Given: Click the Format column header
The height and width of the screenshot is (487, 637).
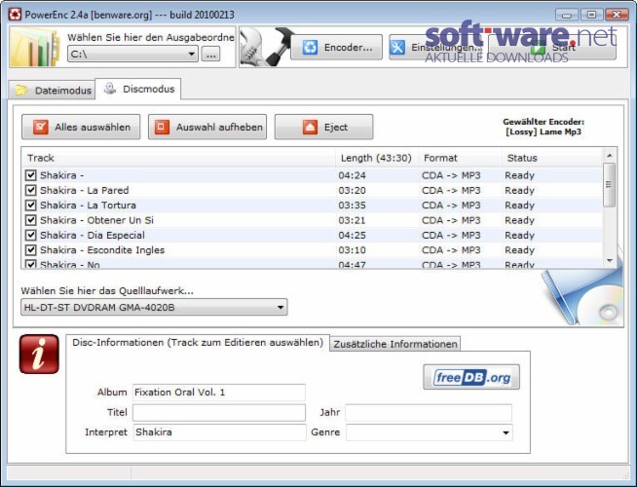Looking at the screenshot, I should [x=461, y=158].
